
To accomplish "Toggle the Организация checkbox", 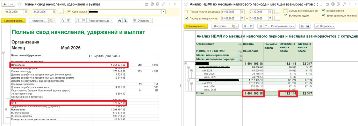I will 69,12.
